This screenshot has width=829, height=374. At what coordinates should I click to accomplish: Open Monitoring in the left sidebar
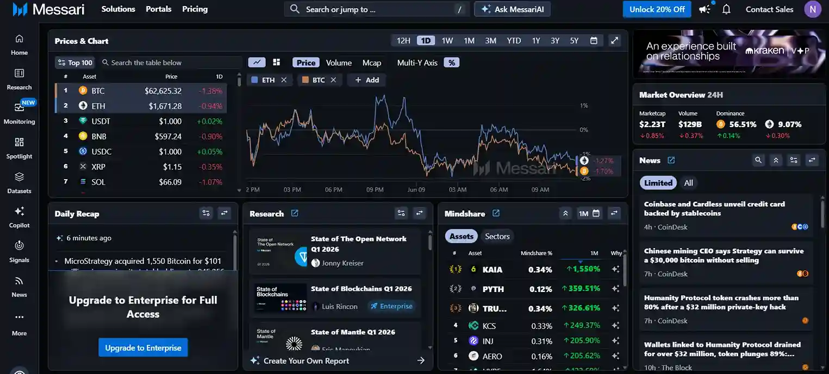[x=19, y=113]
